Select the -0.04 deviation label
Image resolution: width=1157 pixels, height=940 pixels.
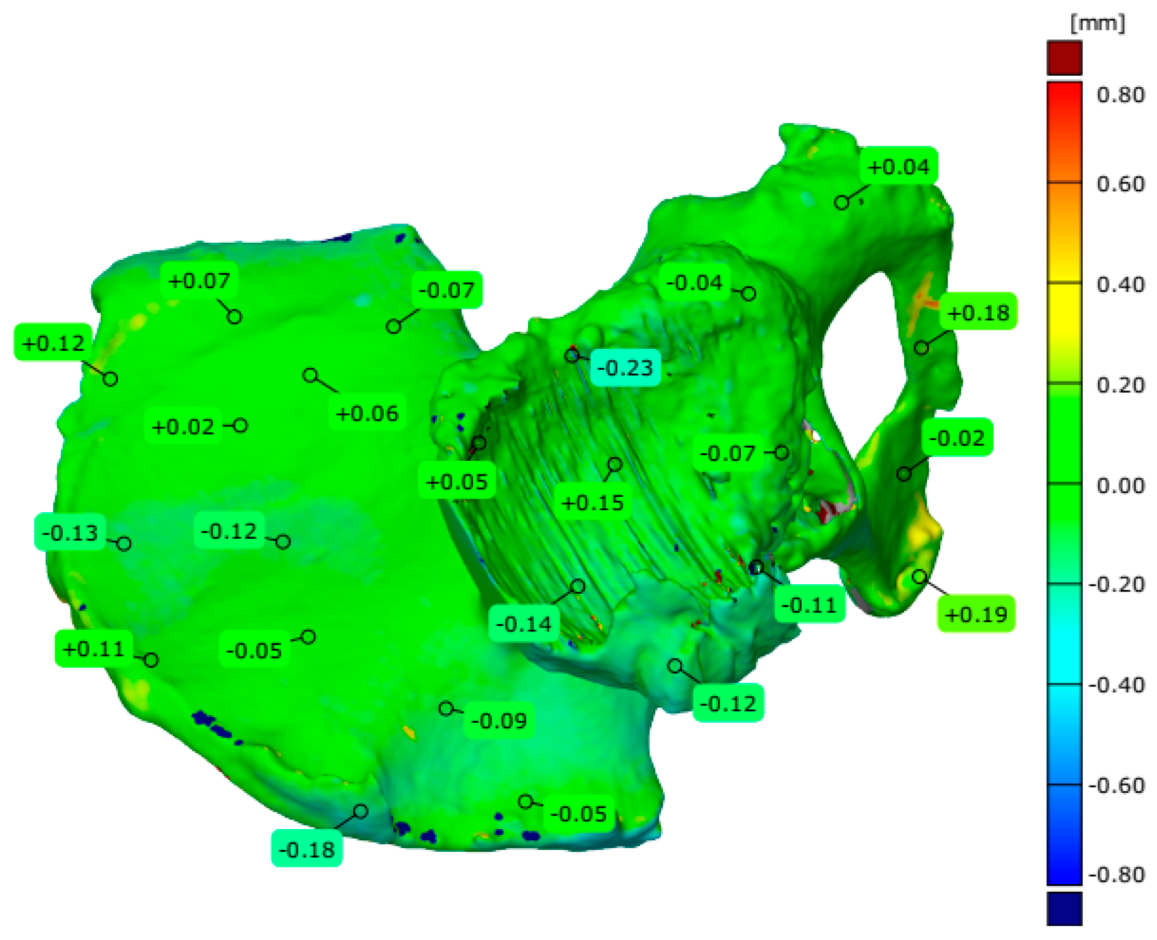tap(694, 282)
